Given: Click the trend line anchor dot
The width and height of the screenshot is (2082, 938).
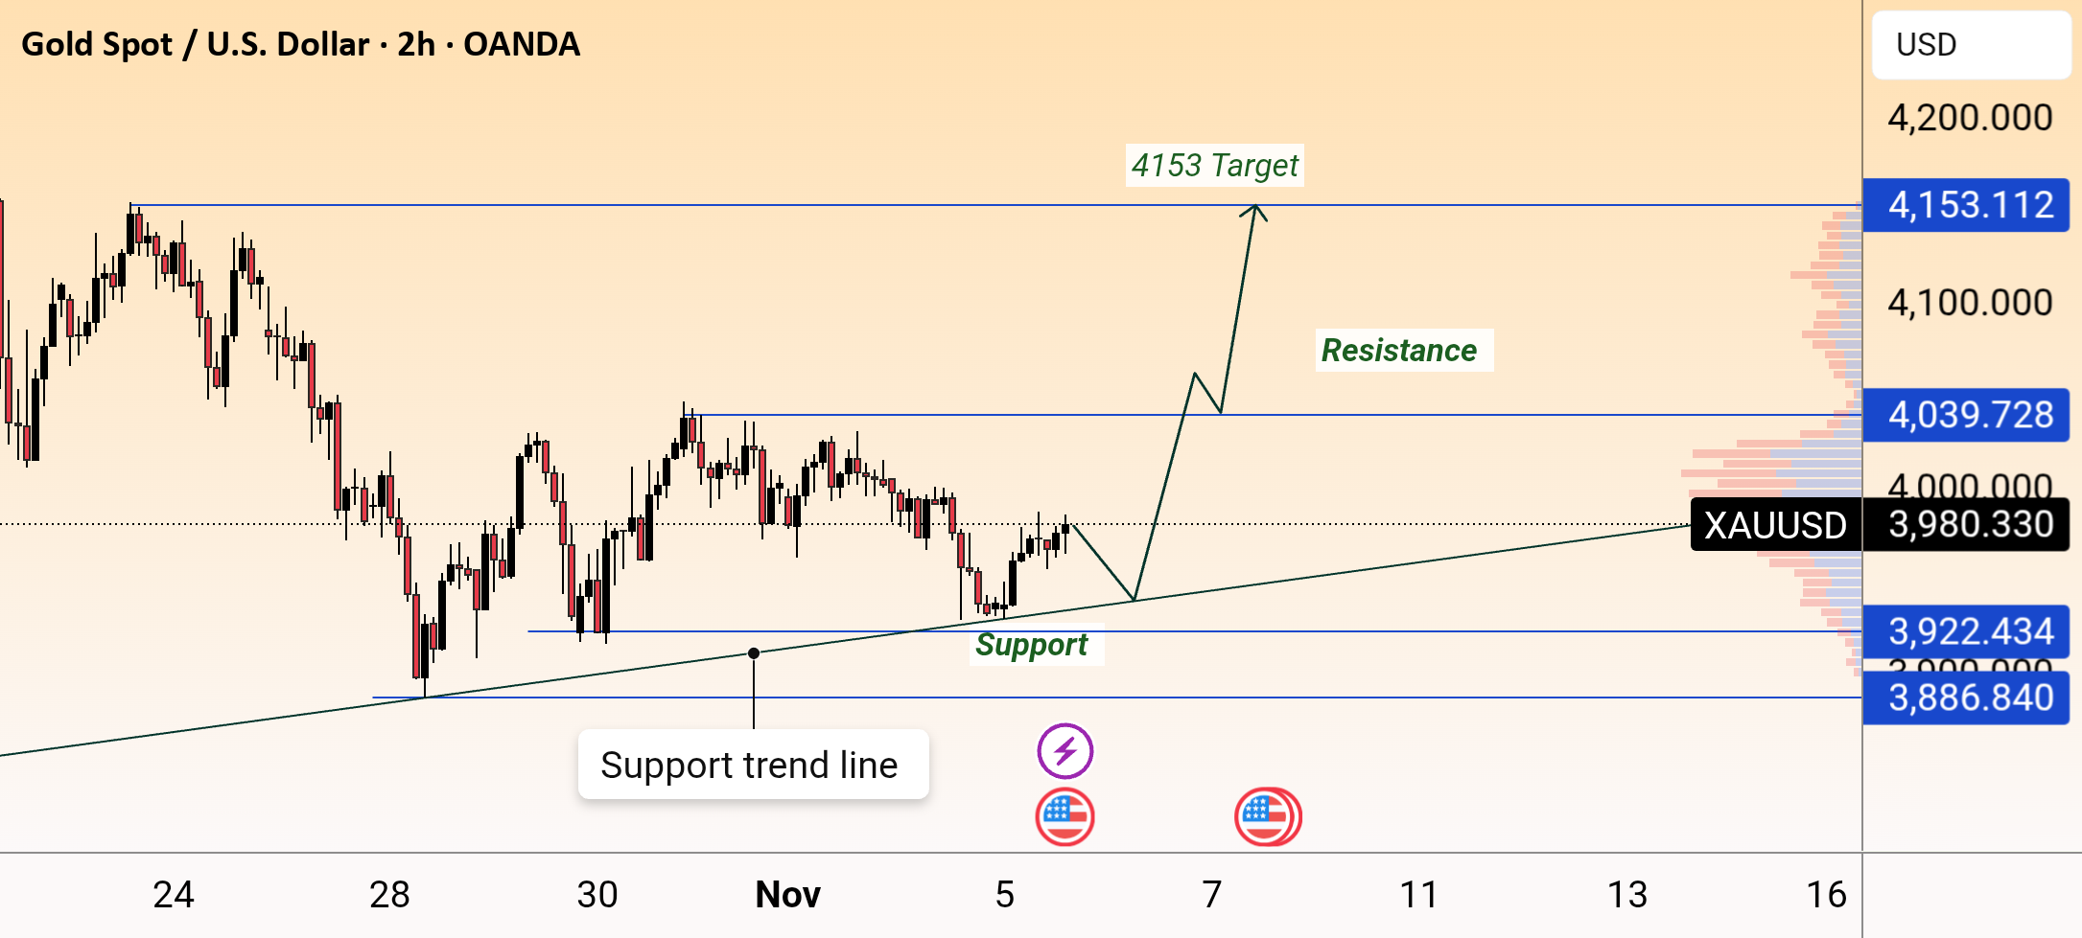Looking at the screenshot, I should (754, 653).
